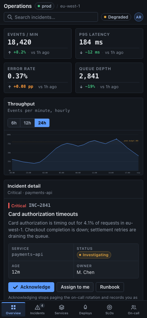Viewport: 147px width, 318px height.
Task: Select the 12h time range
Action: click(28, 123)
